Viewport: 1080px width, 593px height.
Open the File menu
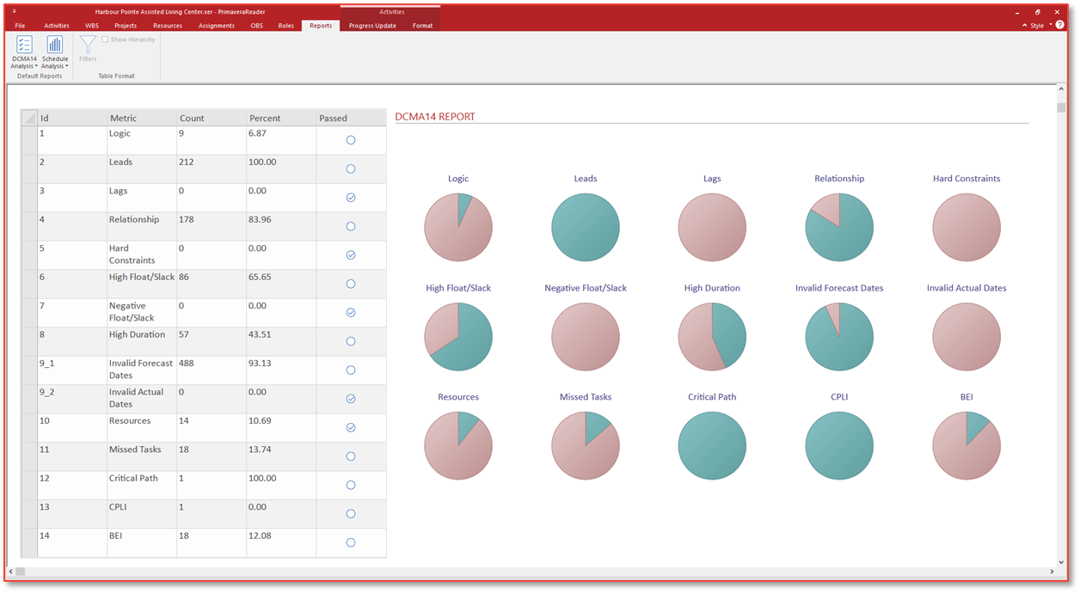[20, 26]
